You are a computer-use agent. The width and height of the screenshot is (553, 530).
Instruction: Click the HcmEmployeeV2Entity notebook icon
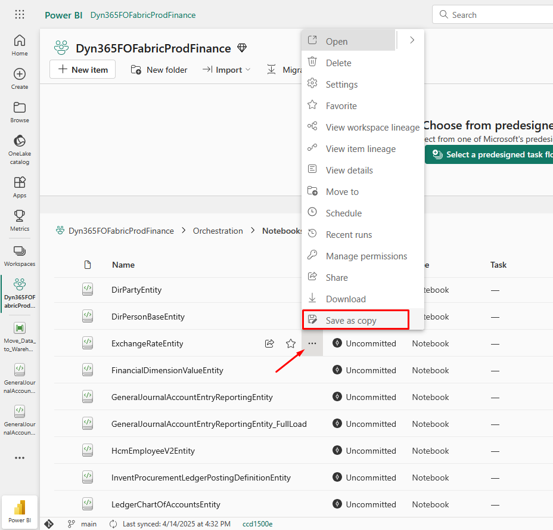coord(88,450)
